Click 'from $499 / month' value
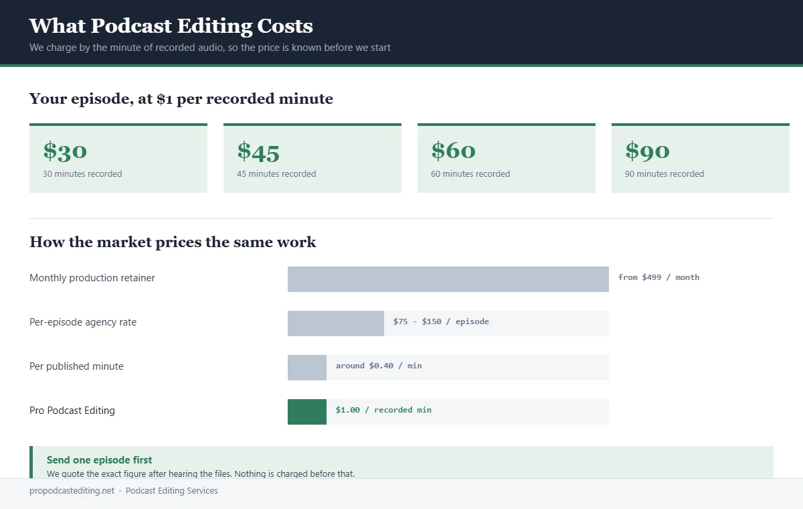This screenshot has height=509, width=803. (659, 277)
